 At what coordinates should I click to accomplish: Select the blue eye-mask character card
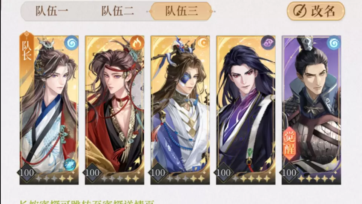point(180,110)
